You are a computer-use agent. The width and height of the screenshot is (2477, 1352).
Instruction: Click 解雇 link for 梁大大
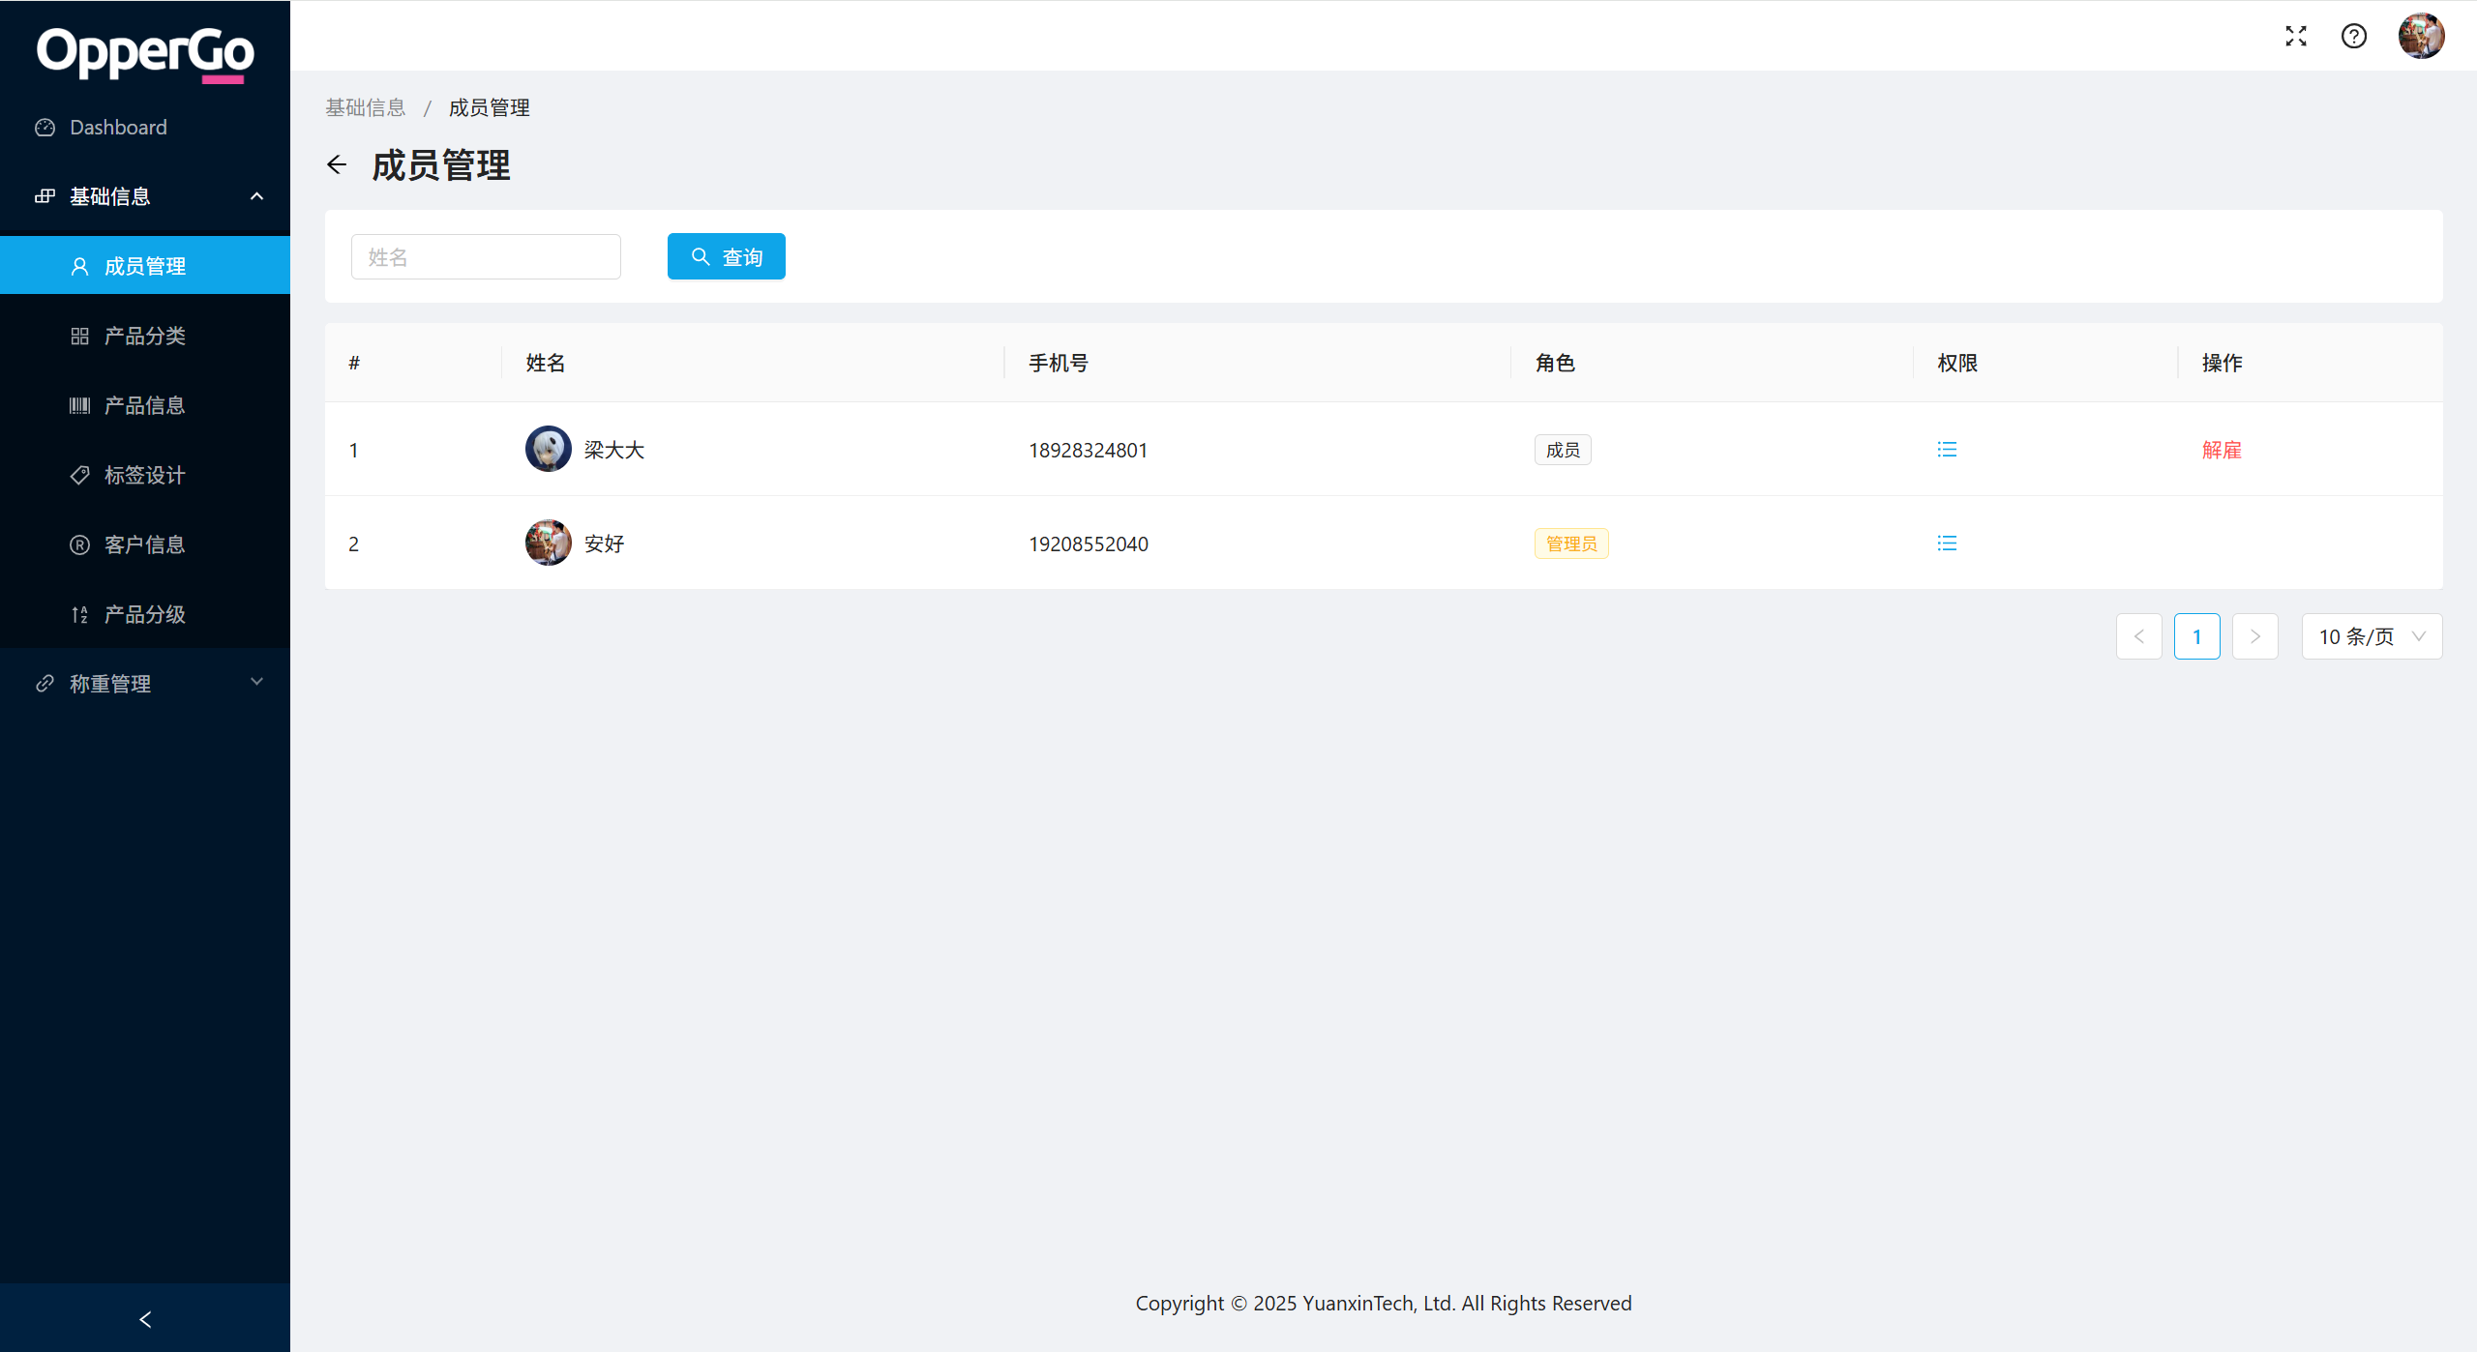click(x=2222, y=450)
